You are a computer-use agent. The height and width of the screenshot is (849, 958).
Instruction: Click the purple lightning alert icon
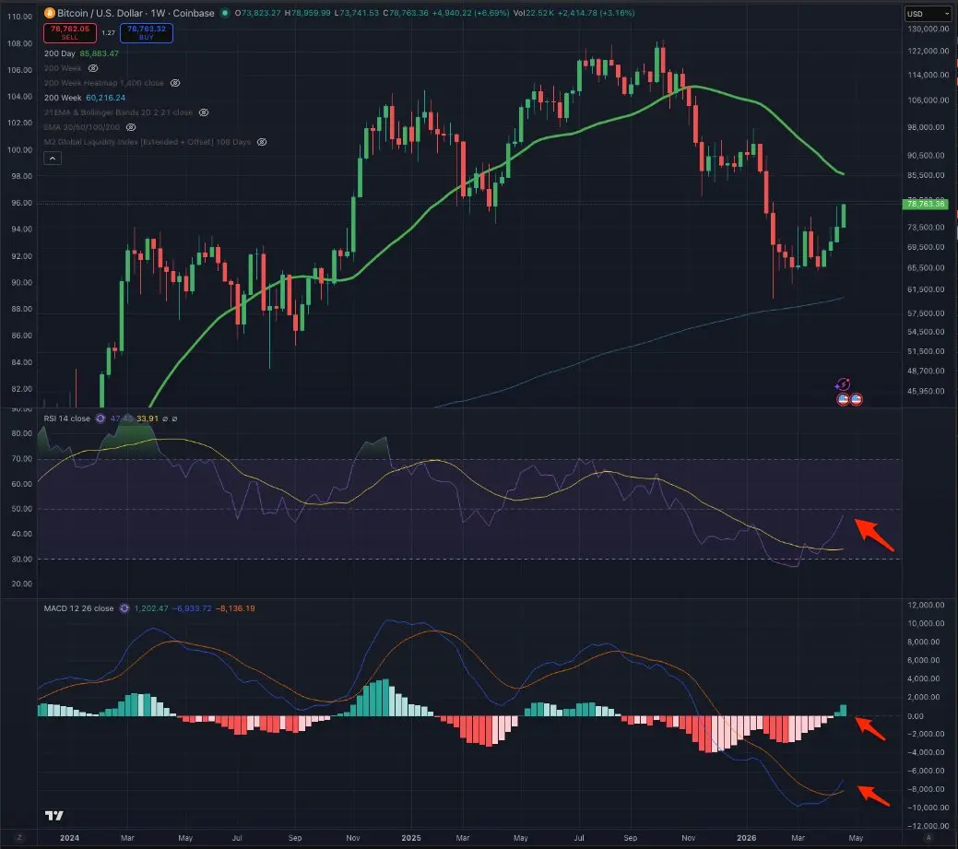(x=843, y=384)
